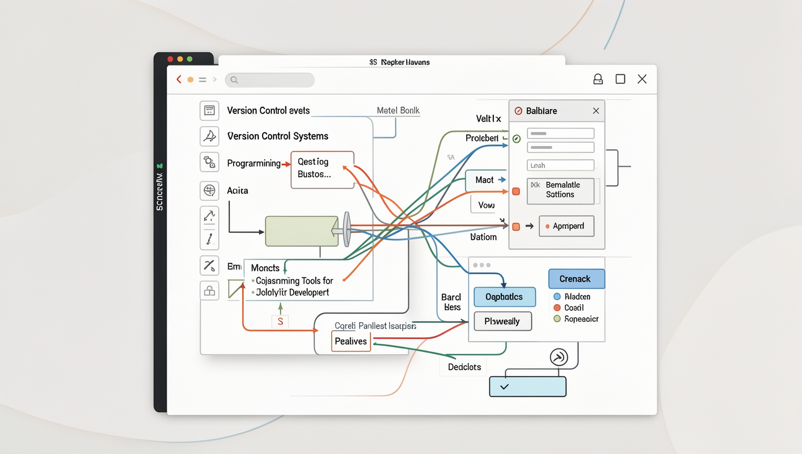The image size is (802, 454).
Task: Click the lock icon in the toolbar
Action: pyautogui.click(x=598, y=79)
